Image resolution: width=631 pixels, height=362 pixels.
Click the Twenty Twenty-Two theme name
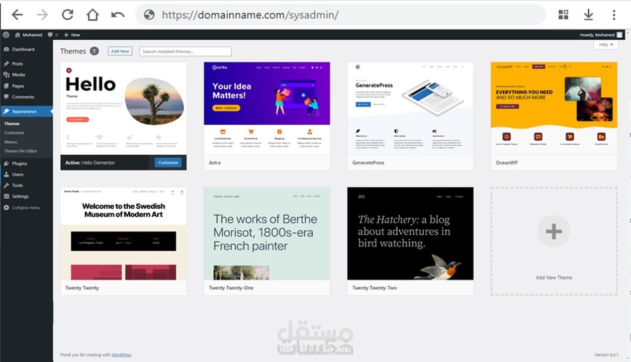[x=375, y=288]
